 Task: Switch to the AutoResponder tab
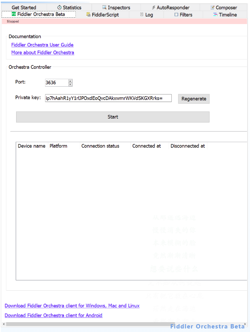(170, 7)
